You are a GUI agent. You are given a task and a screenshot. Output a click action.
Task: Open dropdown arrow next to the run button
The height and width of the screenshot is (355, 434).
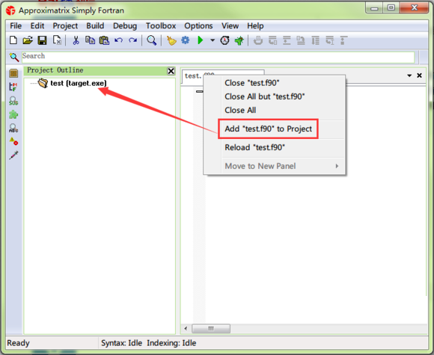pos(213,40)
